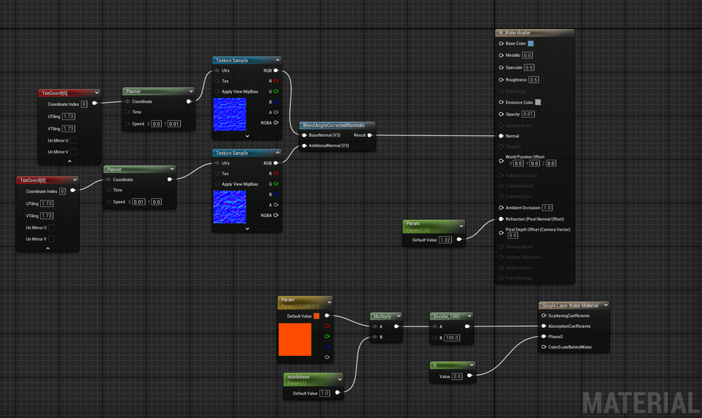Select the upper Texture Sample normal map preview
This screenshot has width=702, height=418.
pyautogui.click(x=230, y=115)
